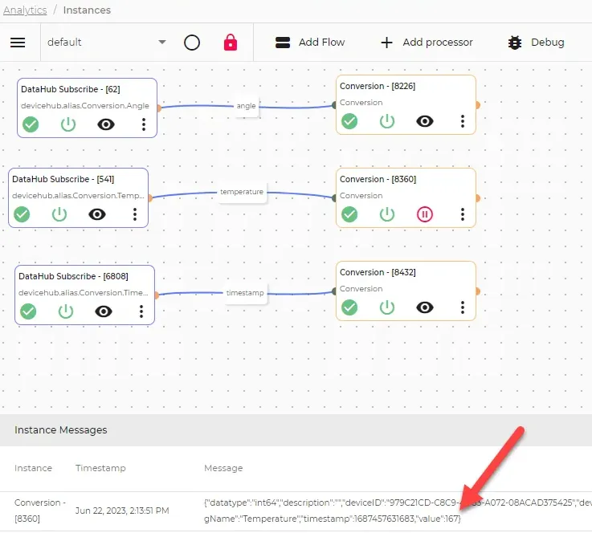Toggle power on Conversion [8432]
The image size is (592, 533).
(x=387, y=307)
